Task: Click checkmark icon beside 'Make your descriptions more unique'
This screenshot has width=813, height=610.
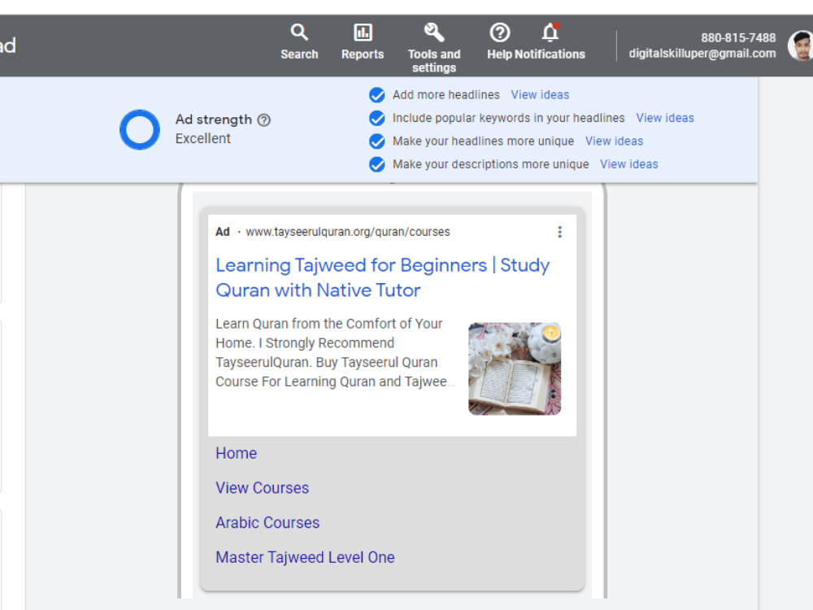Action: (376, 163)
